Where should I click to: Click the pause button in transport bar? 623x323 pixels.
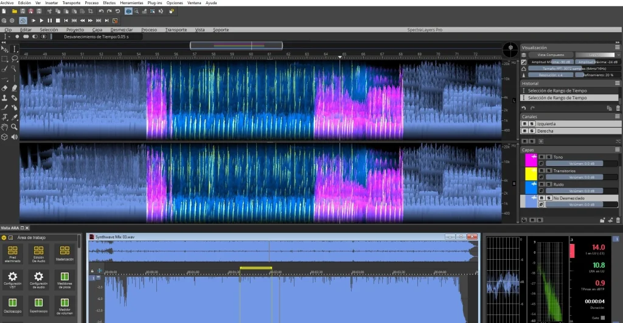(x=50, y=21)
